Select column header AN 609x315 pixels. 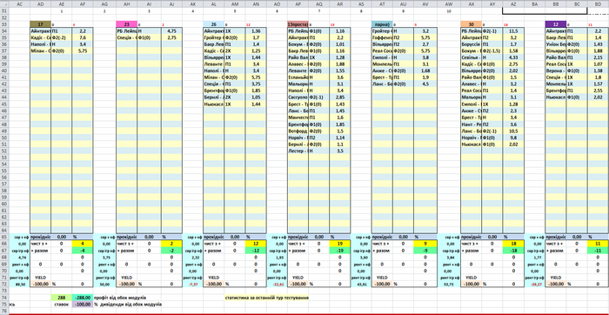256,3
